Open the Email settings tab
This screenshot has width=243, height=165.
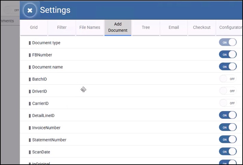174,27
